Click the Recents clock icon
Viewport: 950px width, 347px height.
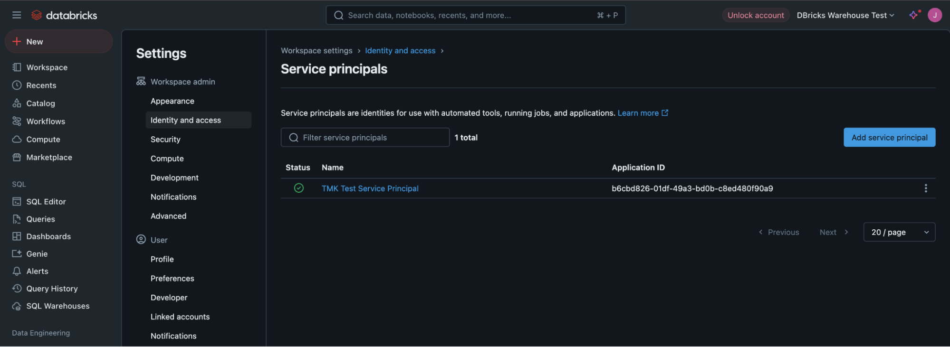click(17, 85)
